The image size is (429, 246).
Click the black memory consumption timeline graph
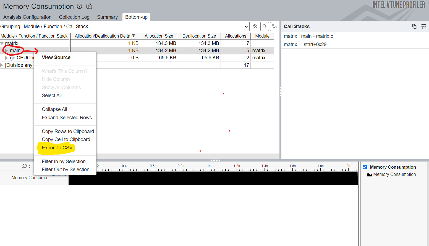coord(213,178)
